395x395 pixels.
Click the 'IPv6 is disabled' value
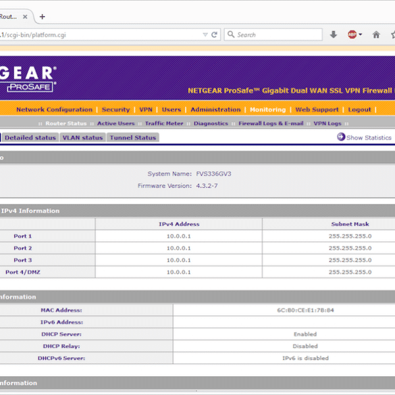tap(305, 359)
